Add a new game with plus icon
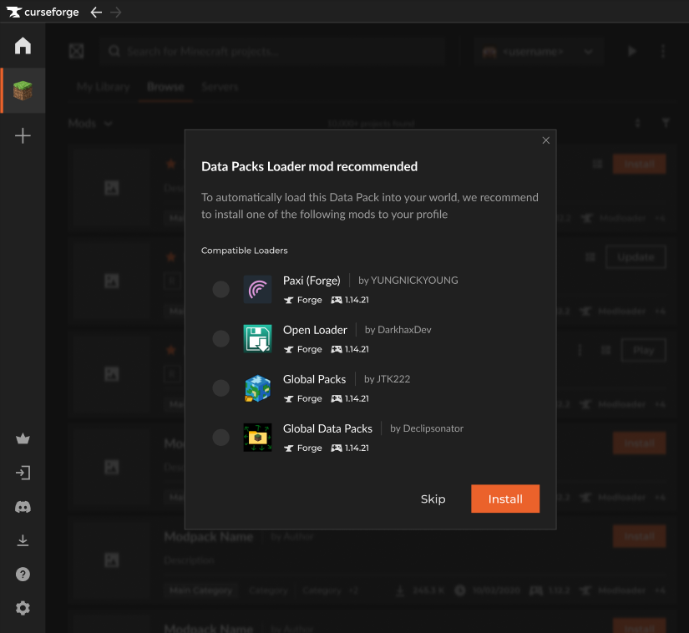 click(23, 136)
